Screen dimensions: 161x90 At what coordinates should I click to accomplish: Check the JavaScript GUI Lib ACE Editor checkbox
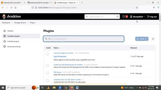coord(47,80)
